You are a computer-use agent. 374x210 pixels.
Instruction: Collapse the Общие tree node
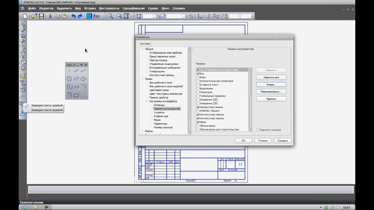pos(143,49)
